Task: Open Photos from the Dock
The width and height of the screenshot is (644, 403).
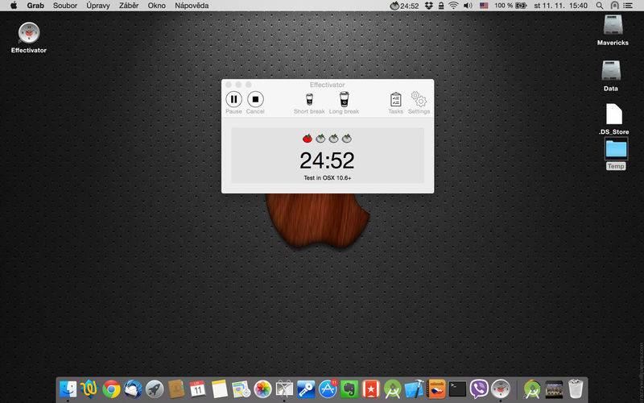Action: pos(263,388)
